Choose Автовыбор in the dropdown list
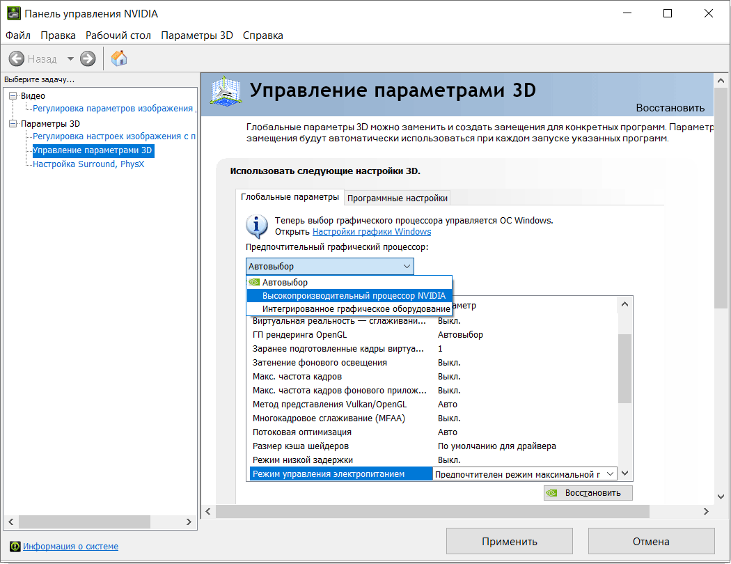Screen dimensions: 731x564 [349, 282]
